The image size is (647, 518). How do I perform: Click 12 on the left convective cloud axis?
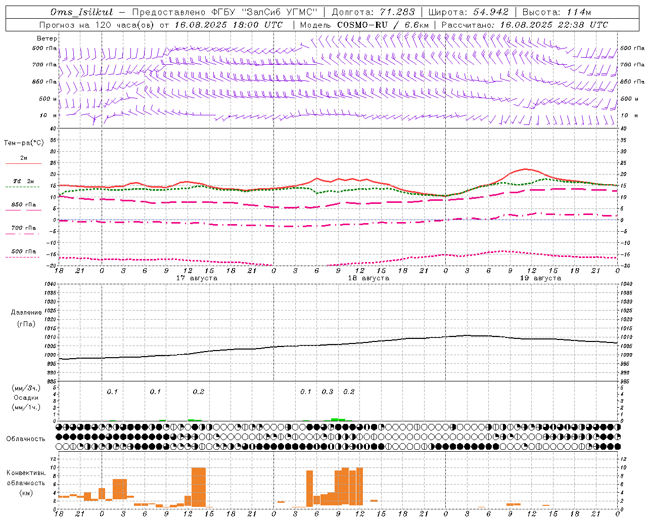pos(53,459)
